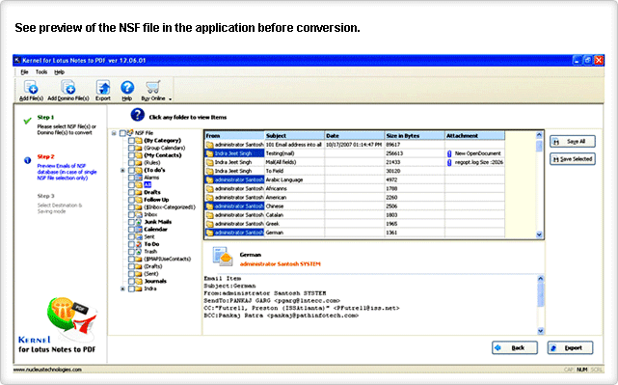Sort by the From column header
This screenshot has width=618, height=385.
tap(234, 136)
